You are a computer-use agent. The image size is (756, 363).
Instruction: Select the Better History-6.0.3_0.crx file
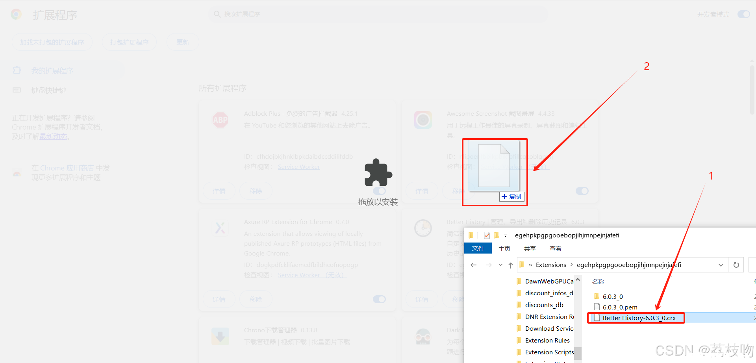[x=639, y=318]
